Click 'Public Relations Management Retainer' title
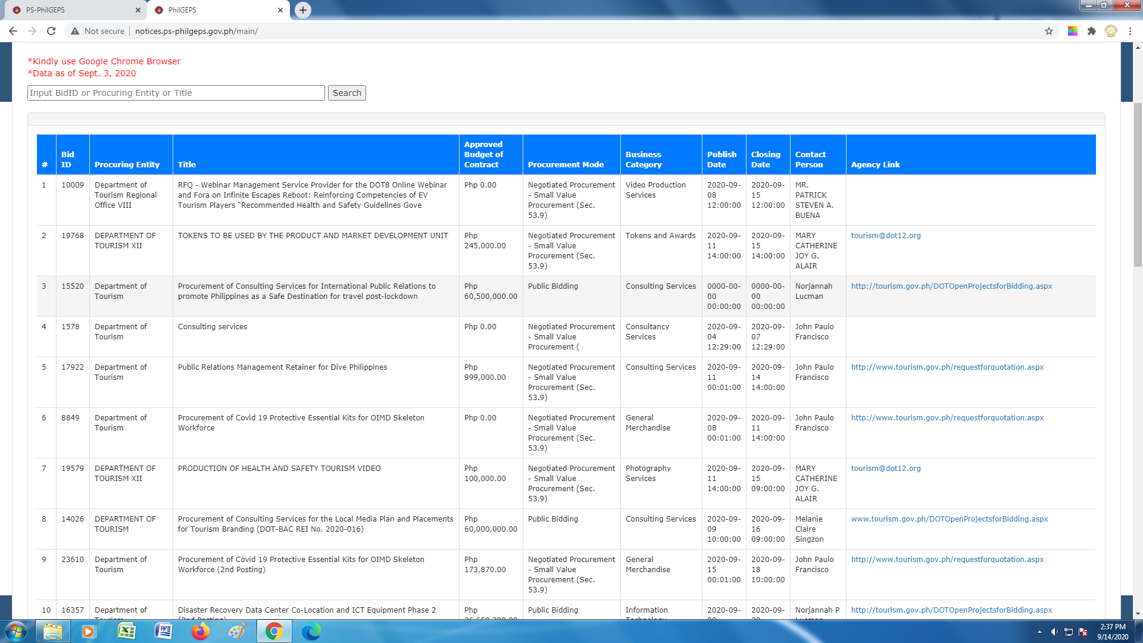This screenshot has height=643, width=1143. coord(282,367)
